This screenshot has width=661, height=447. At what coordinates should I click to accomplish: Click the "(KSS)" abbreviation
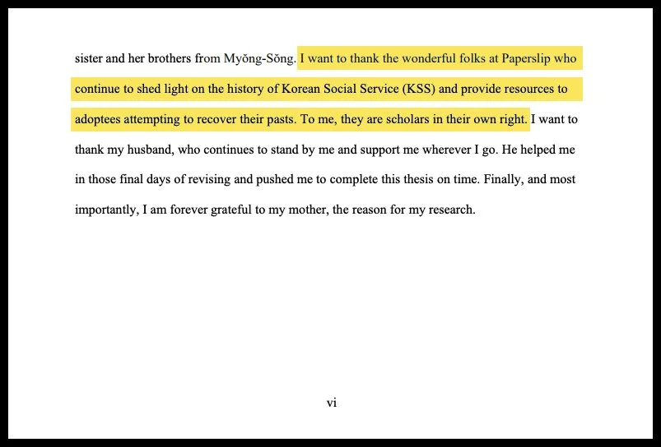419,89
